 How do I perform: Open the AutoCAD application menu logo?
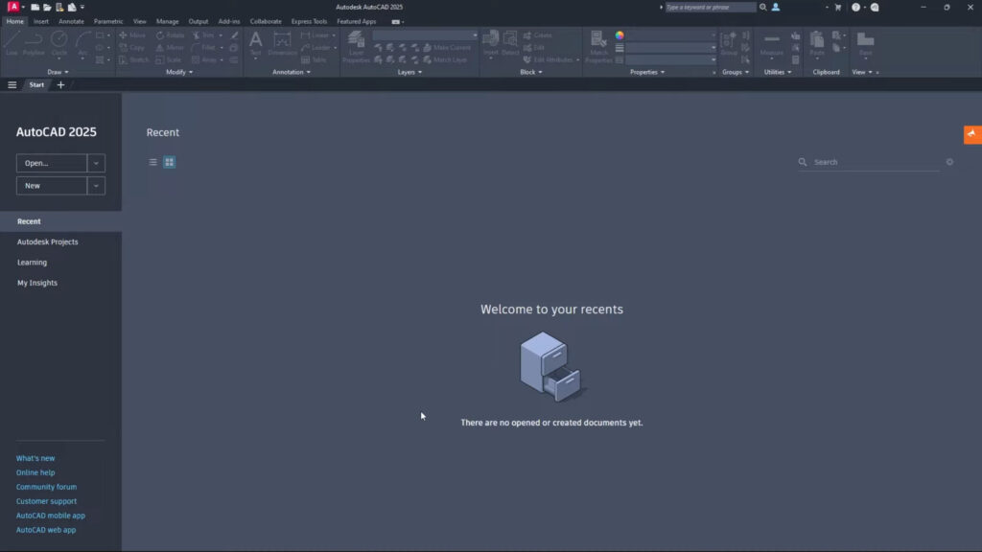pyautogui.click(x=13, y=7)
